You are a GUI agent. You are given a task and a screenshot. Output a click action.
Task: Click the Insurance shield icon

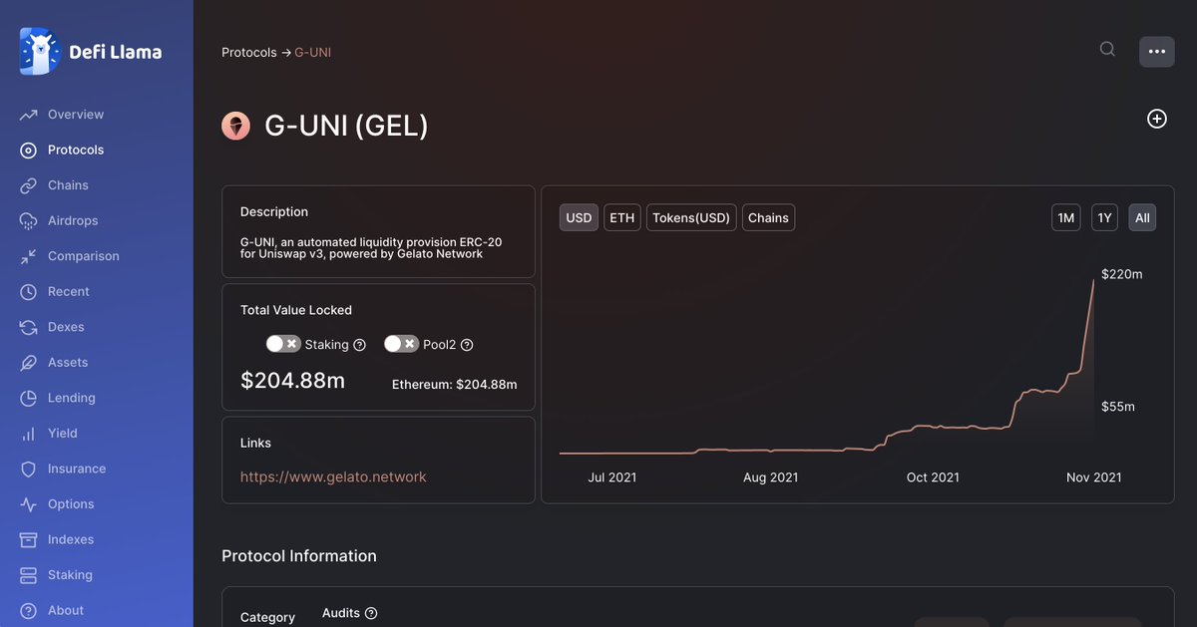coord(28,469)
